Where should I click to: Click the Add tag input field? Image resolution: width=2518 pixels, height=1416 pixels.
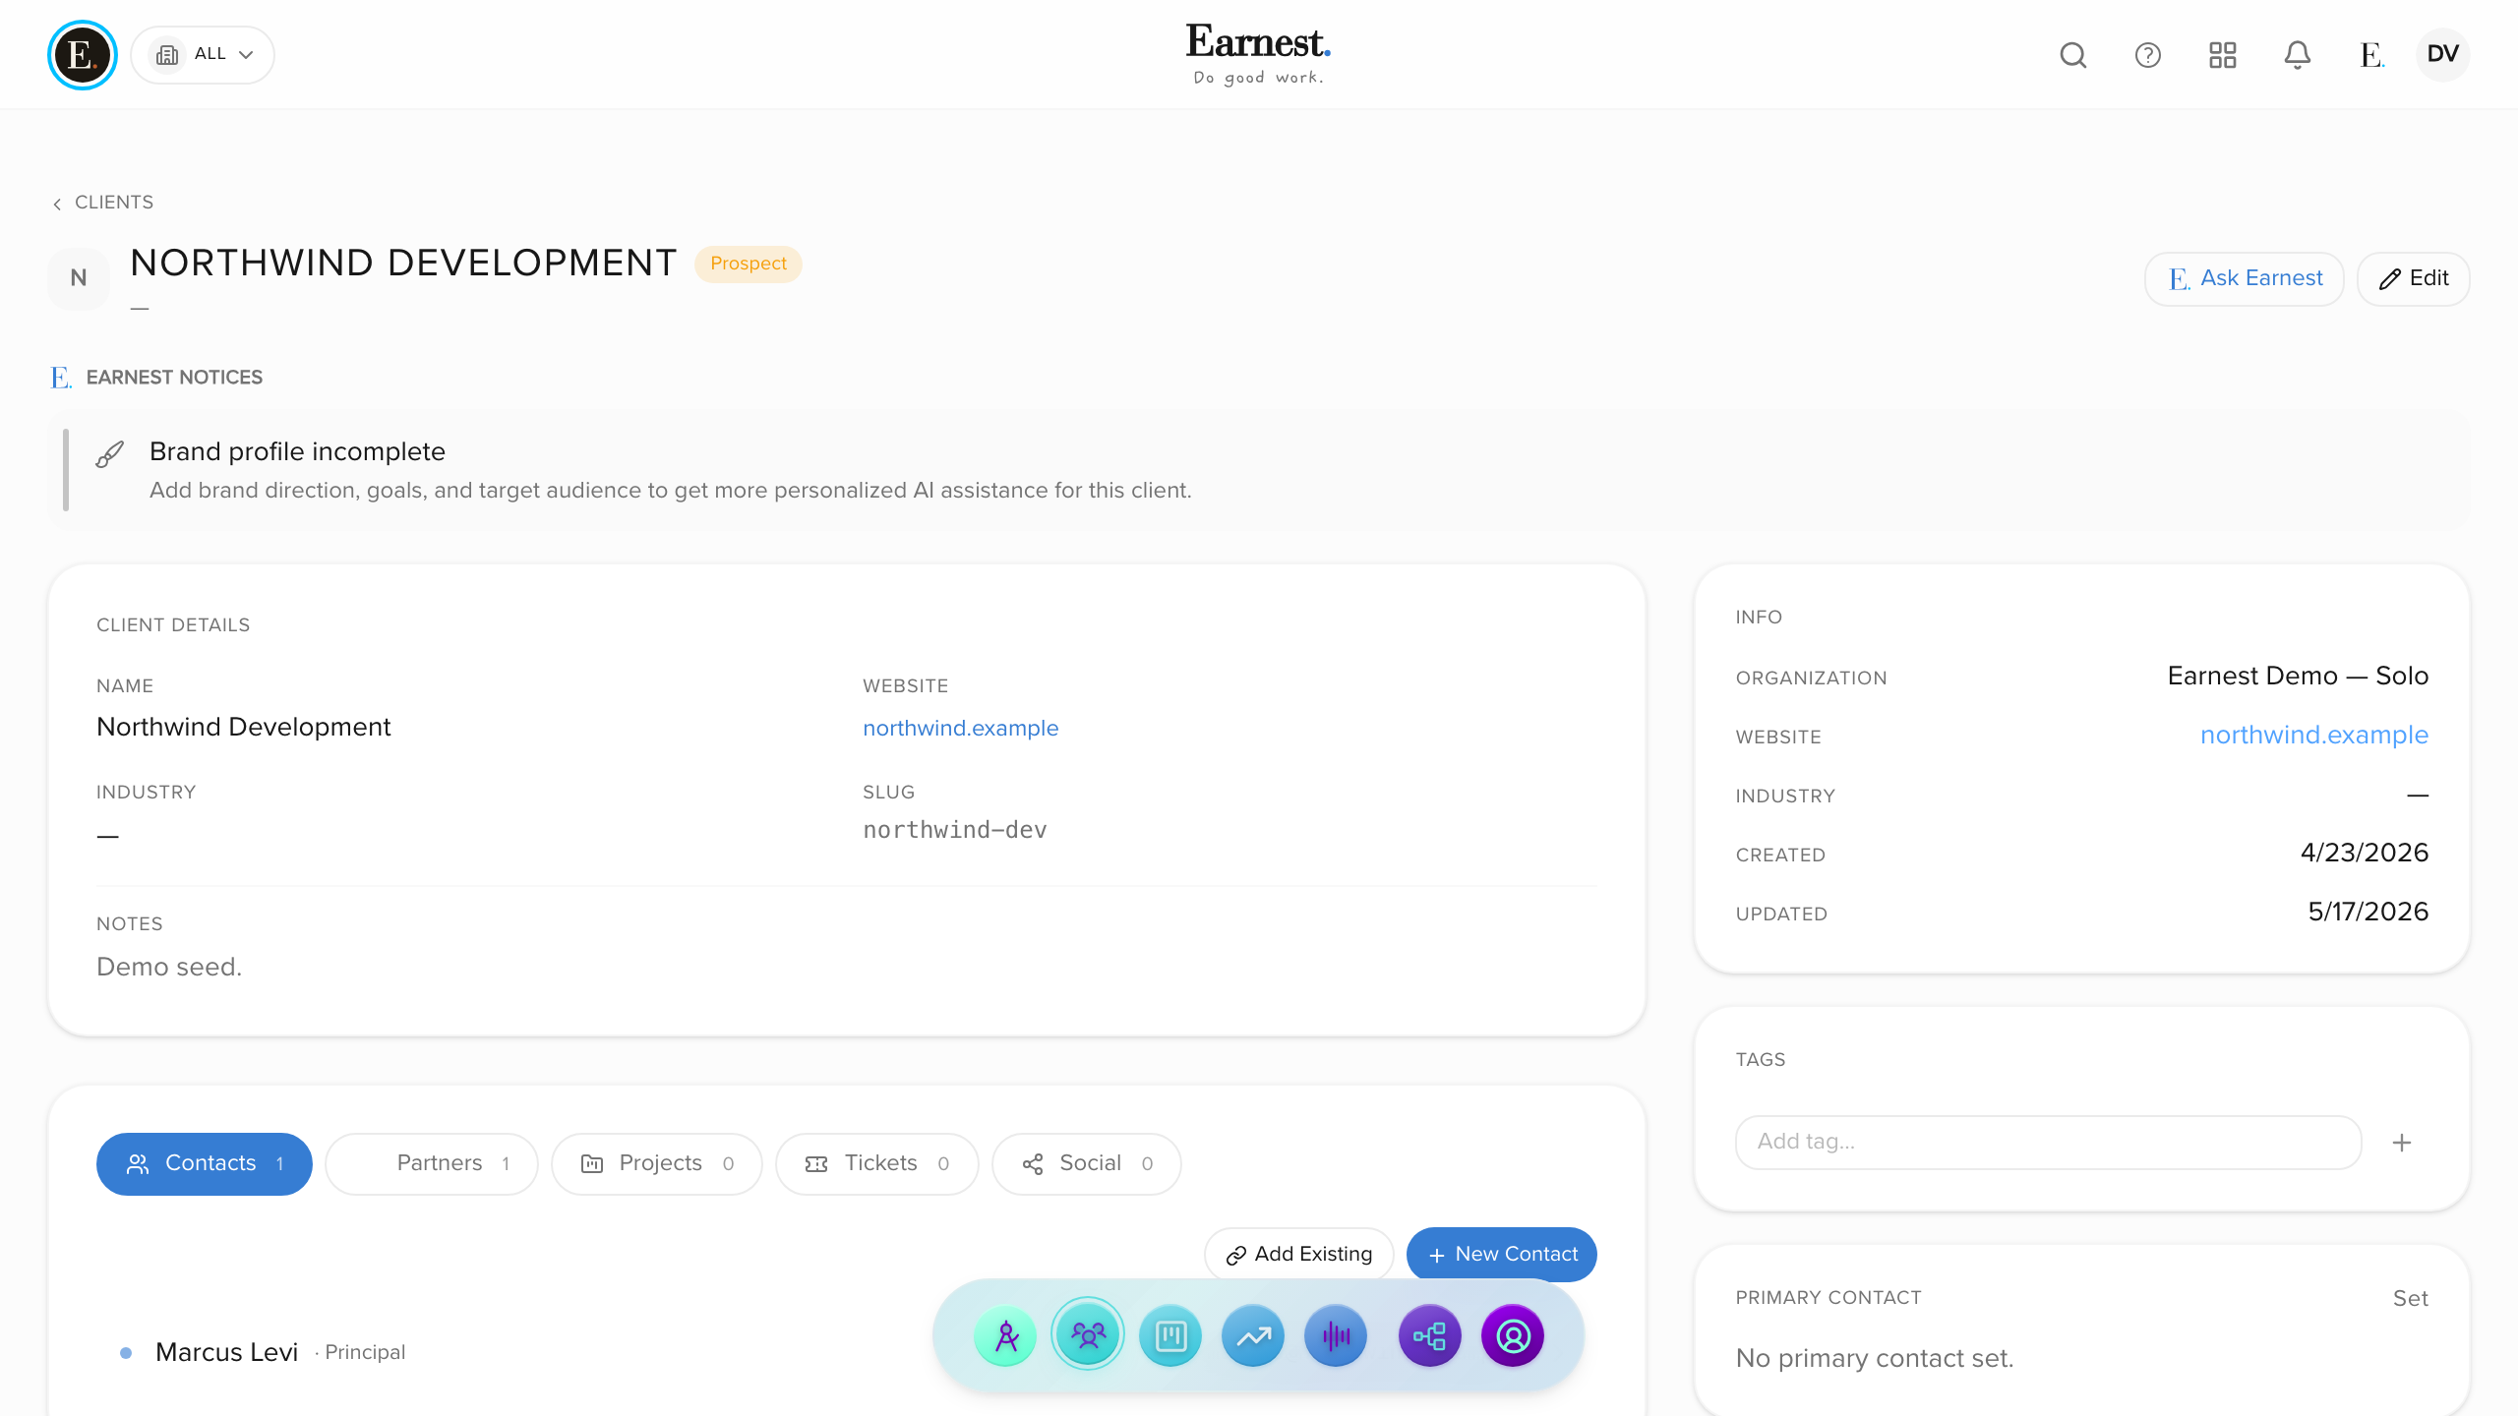[2048, 1142]
